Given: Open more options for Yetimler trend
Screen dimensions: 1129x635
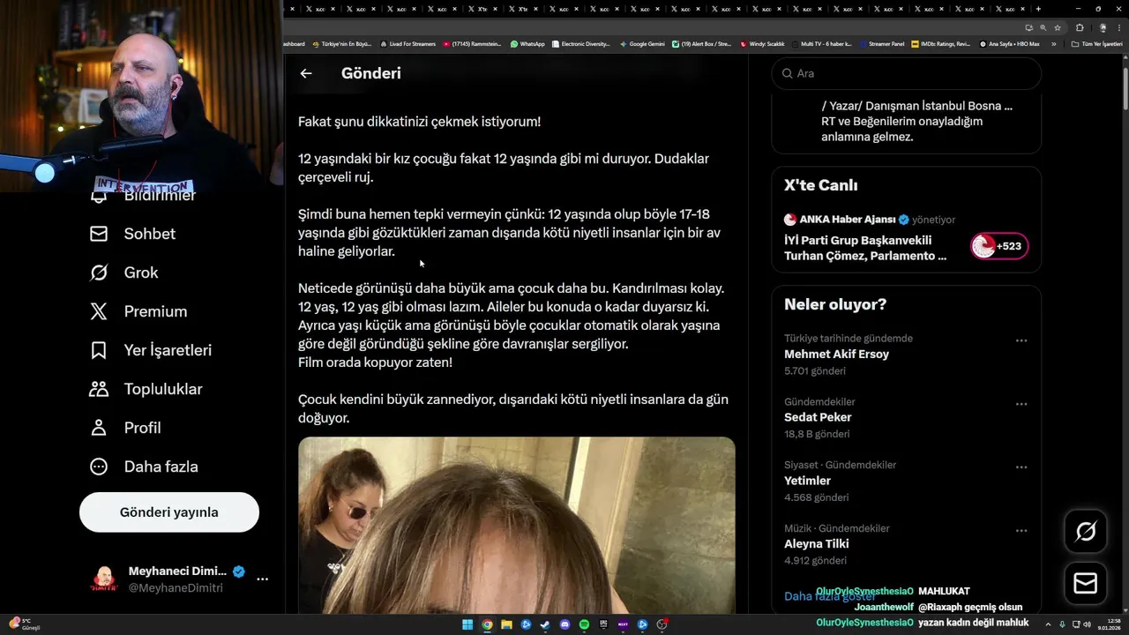Looking at the screenshot, I should click(x=1021, y=467).
